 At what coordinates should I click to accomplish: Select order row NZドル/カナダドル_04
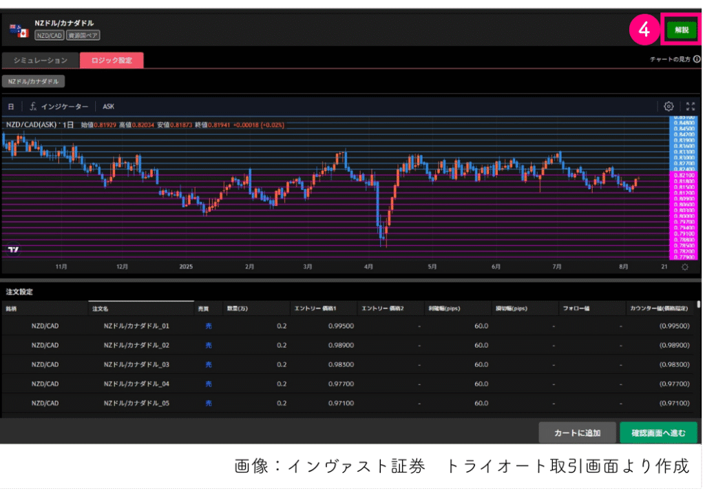pos(348,384)
